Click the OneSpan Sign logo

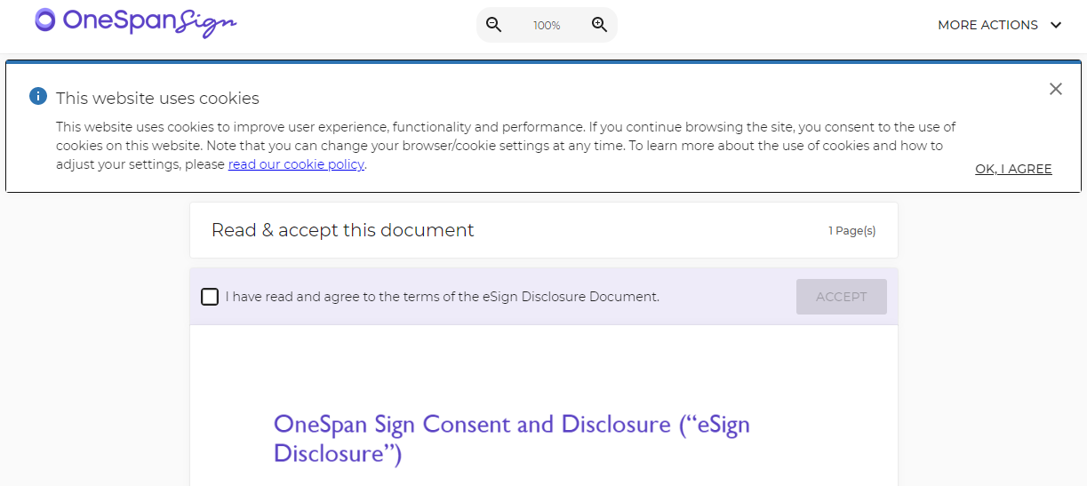click(136, 22)
